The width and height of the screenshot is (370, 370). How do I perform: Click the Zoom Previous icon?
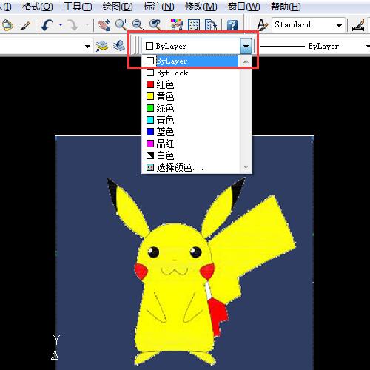pos(155,25)
